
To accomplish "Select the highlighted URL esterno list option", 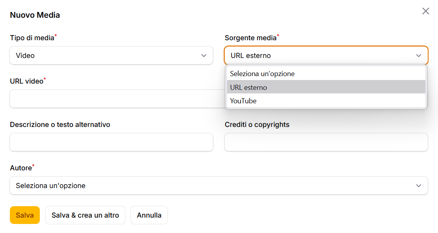I will 248,87.
